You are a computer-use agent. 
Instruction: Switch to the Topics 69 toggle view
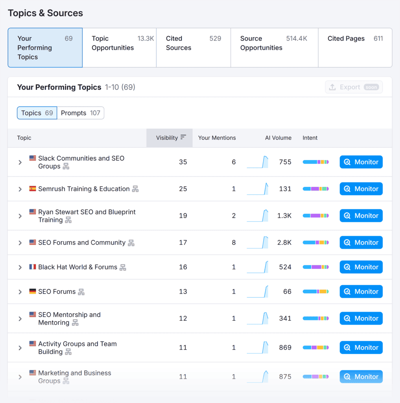[37, 113]
